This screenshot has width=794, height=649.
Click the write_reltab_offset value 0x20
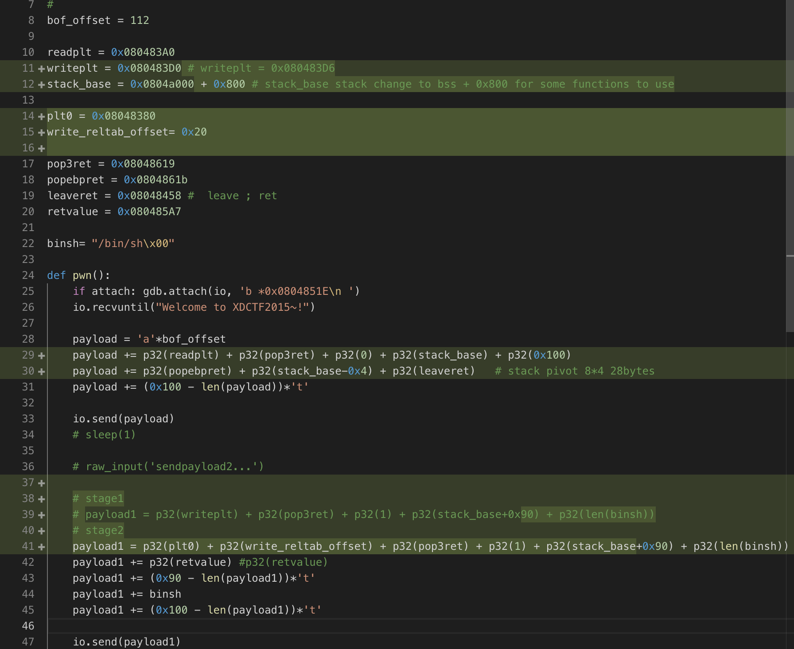point(194,132)
